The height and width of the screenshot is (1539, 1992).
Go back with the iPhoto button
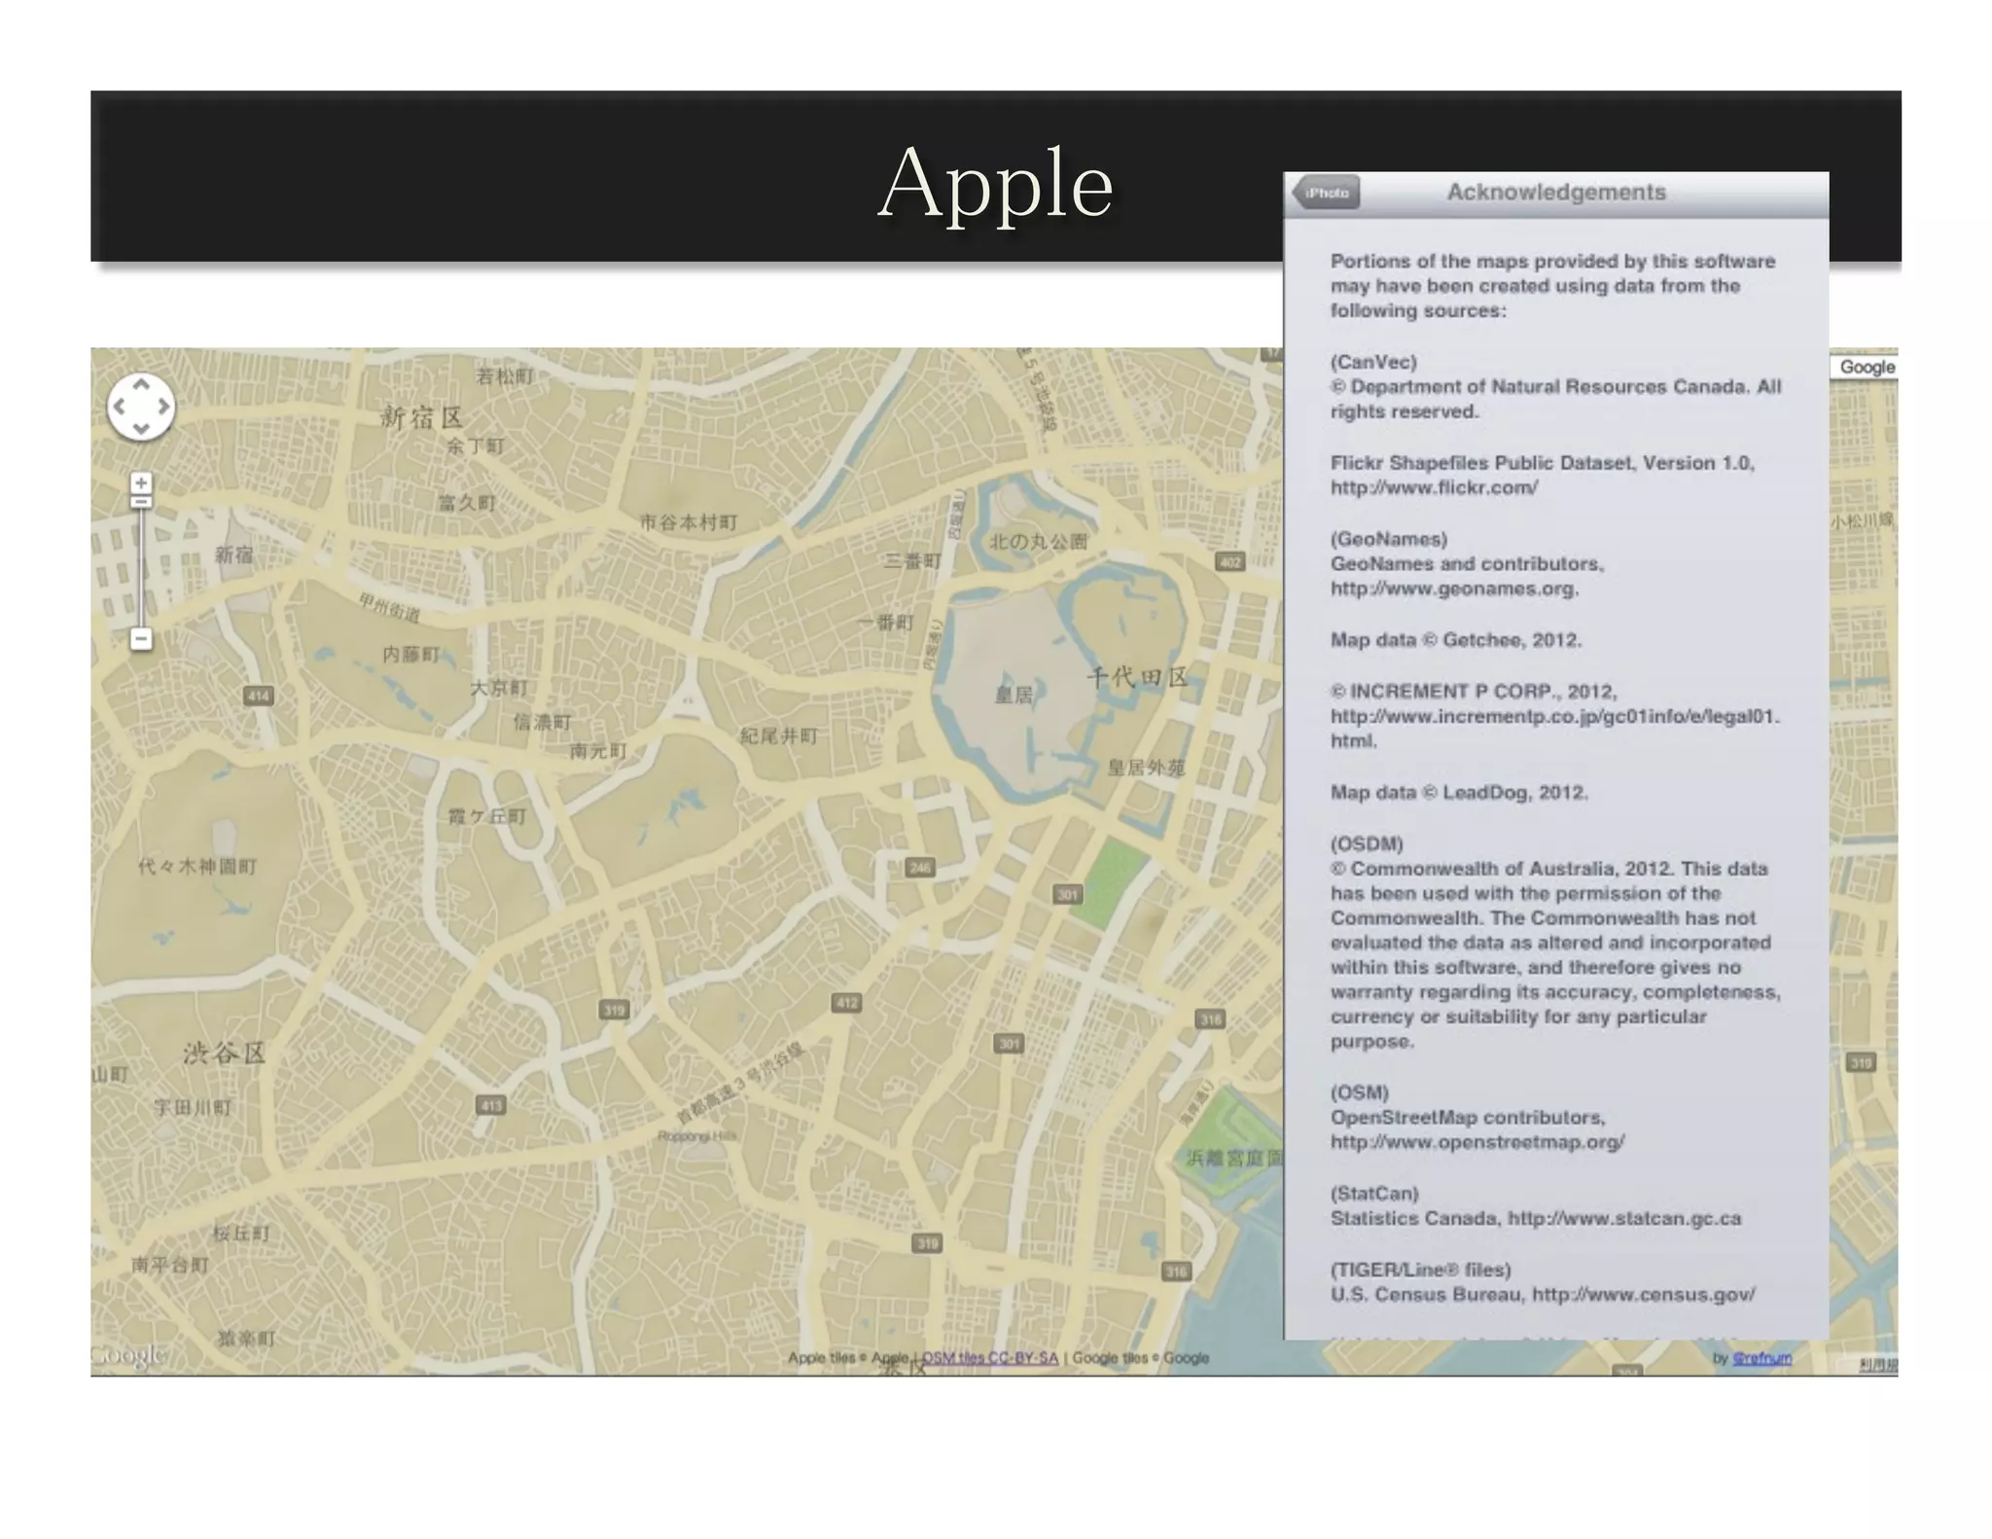[1326, 193]
